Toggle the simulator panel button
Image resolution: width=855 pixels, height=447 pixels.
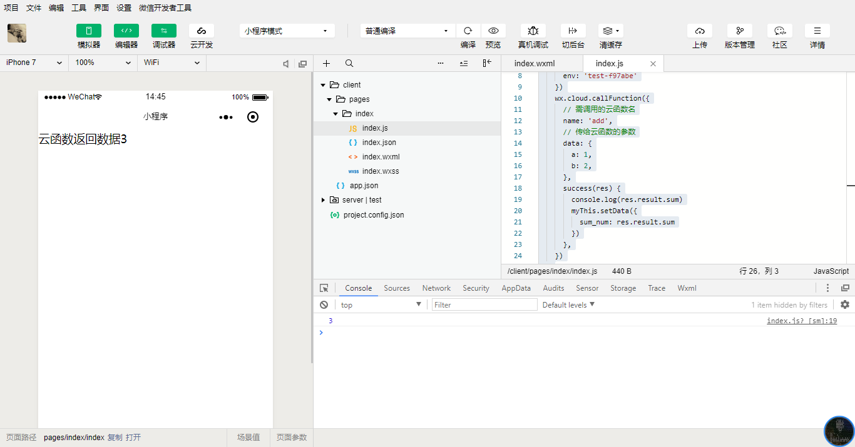click(89, 31)
